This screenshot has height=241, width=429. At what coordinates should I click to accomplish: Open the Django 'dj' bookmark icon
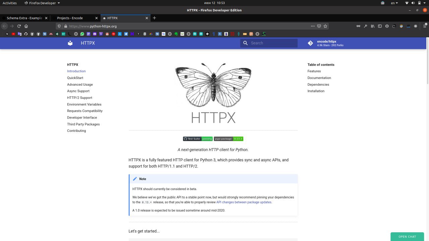(x=57, y=34)
